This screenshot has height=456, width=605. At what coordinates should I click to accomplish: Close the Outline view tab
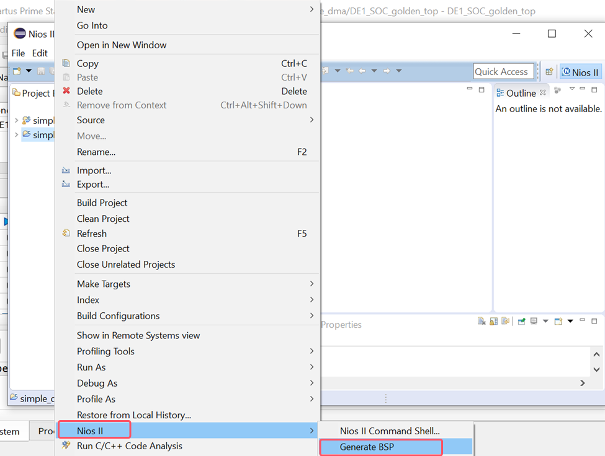[543, 92]
